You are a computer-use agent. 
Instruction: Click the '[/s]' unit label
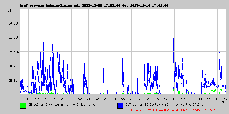(x=8, y=10)
